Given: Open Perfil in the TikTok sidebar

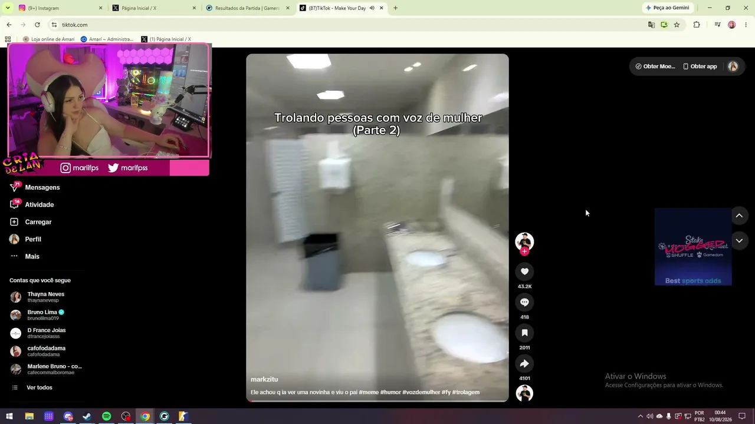Looking at the screenshot, I should click(x=25, y=239).
